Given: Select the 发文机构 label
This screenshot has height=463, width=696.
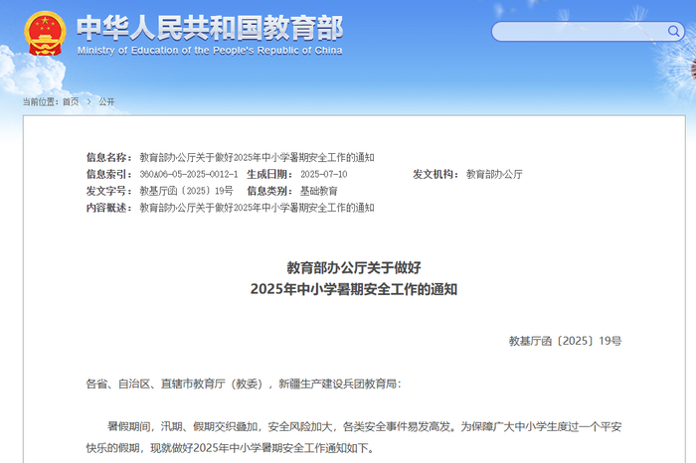Looking at the screenshot, I should [x=435, y=174].
